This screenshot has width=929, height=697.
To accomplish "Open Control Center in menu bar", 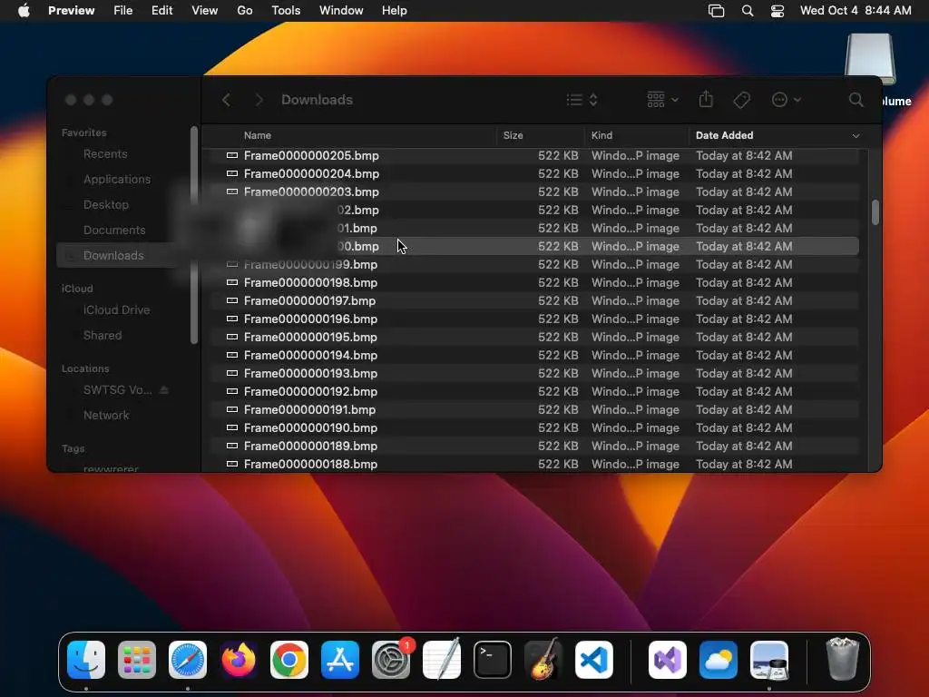I will (777, 11).
